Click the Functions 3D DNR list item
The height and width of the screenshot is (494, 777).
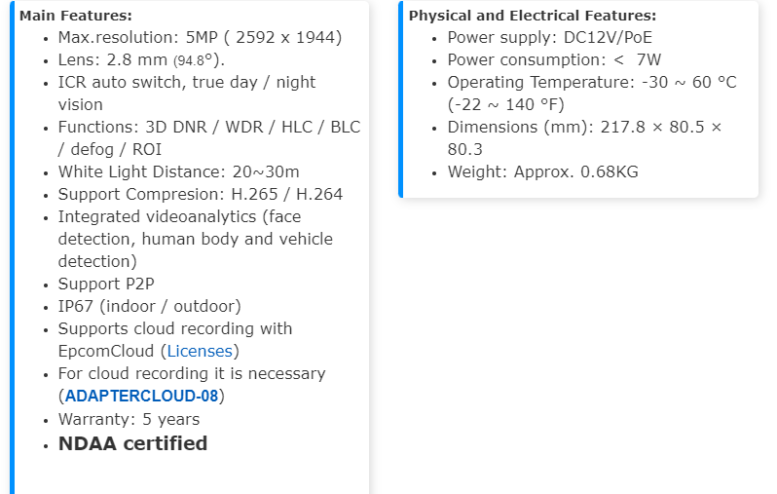(208, 127)
